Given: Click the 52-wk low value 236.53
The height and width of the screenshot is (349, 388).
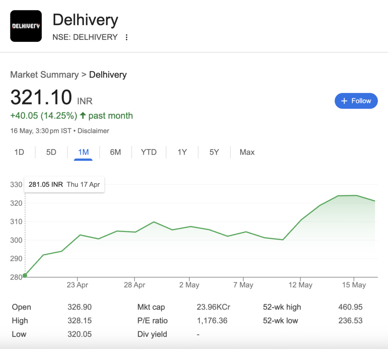Looking at the screenshot, I should 350,321.
